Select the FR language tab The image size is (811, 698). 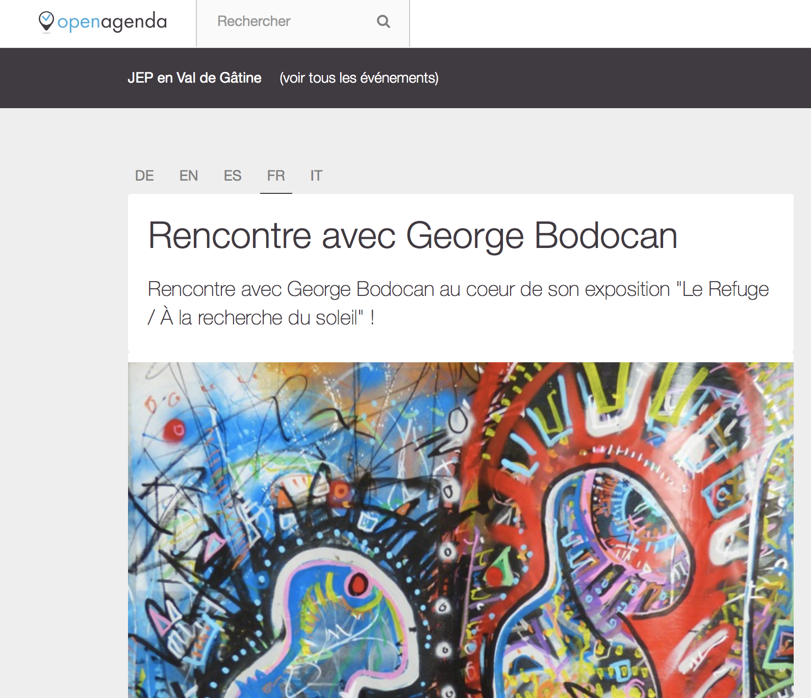tap(276, 176)
